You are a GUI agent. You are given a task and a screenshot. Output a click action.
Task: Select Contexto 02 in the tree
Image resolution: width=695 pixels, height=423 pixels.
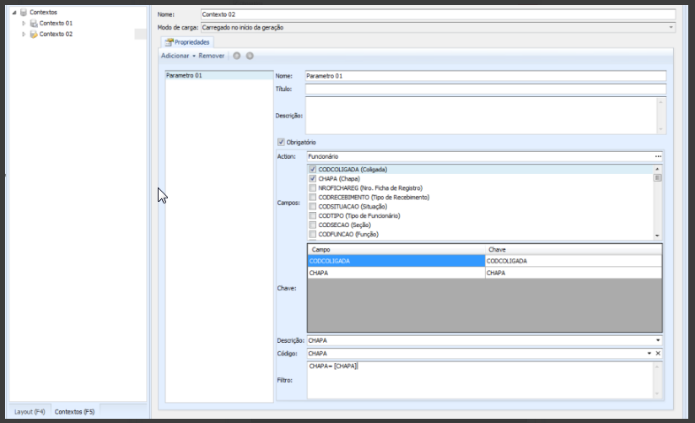(x=56, y=34)
